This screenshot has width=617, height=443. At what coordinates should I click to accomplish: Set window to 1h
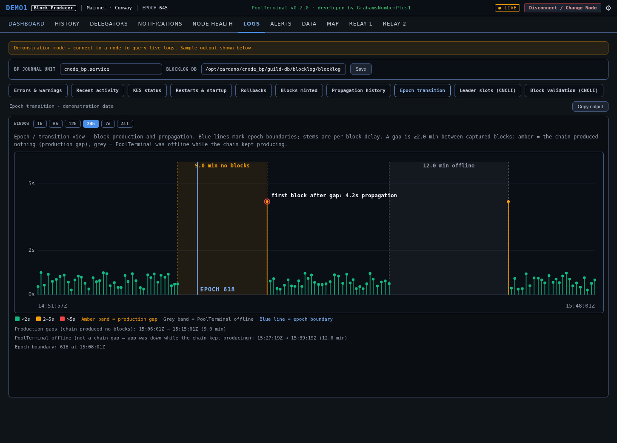(x=40, y=124)
